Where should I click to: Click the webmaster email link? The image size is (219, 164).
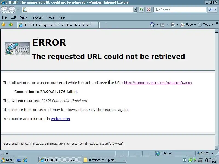[60, 119]
